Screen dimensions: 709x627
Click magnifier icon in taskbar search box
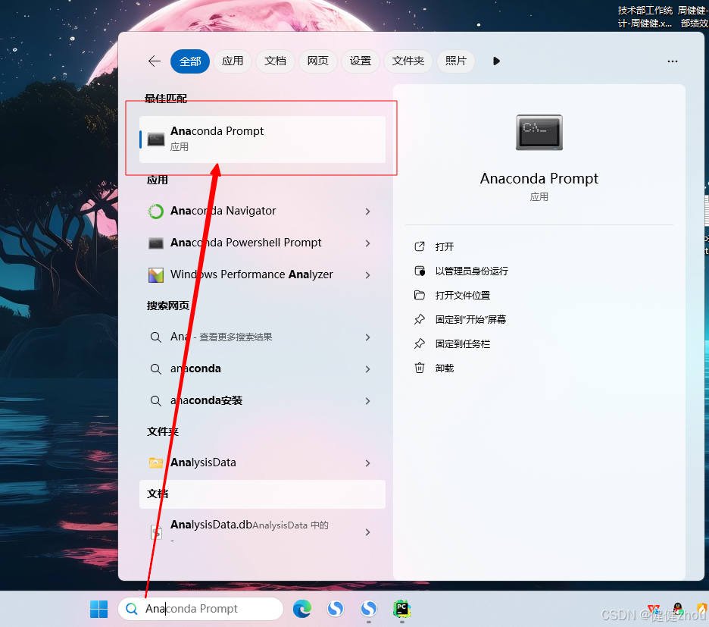(x=132, y=609)
